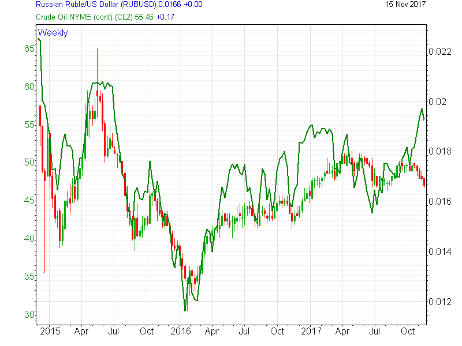Click the right axis value 0.022
The image size is (462, 346).
pos(440,52)
